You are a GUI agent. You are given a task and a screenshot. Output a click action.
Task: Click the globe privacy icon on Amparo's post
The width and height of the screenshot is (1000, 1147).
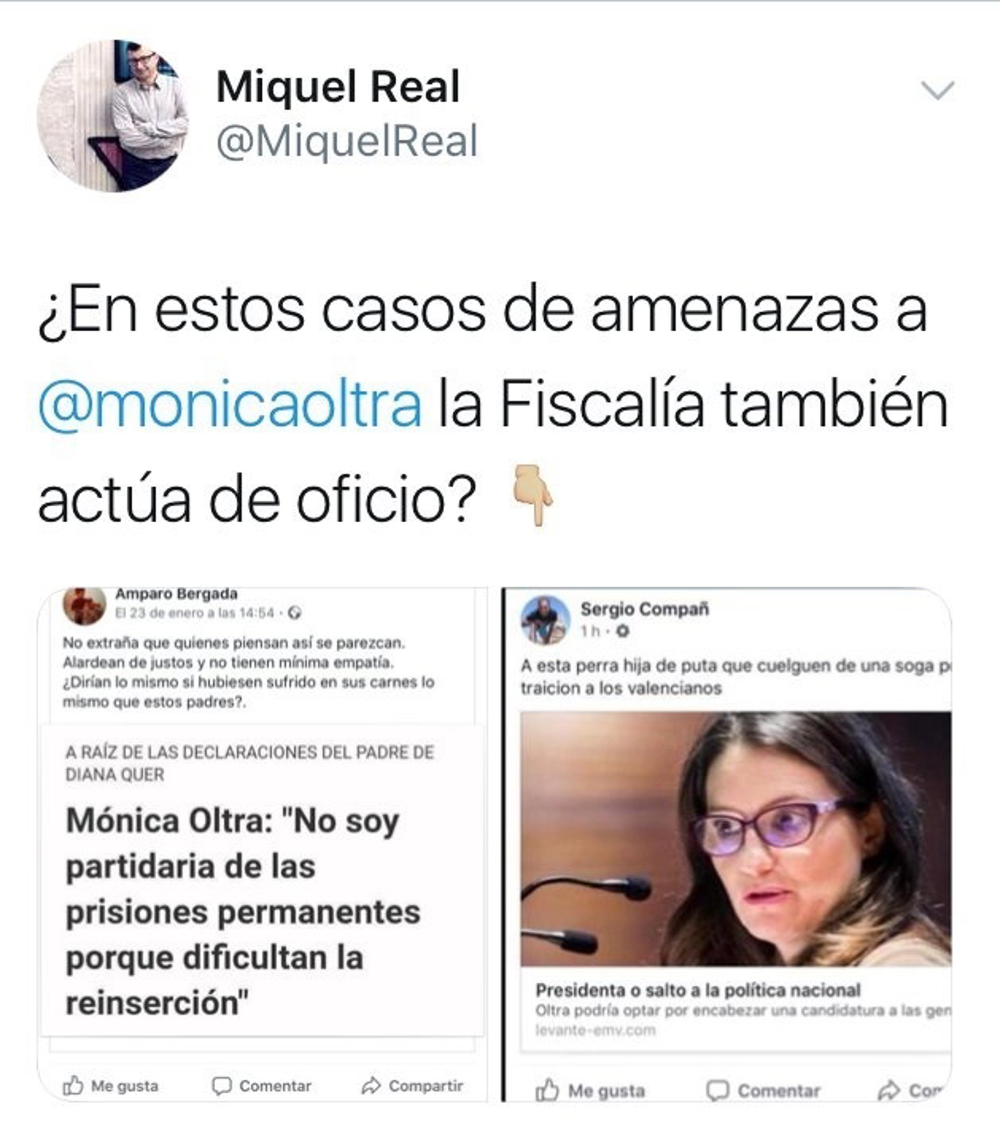[x=295, y=613]
